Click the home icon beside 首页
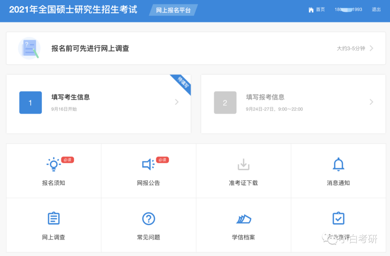 click(311, 10)
